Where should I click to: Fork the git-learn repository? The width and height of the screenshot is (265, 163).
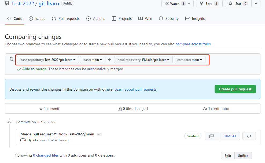tap(209, 3)
